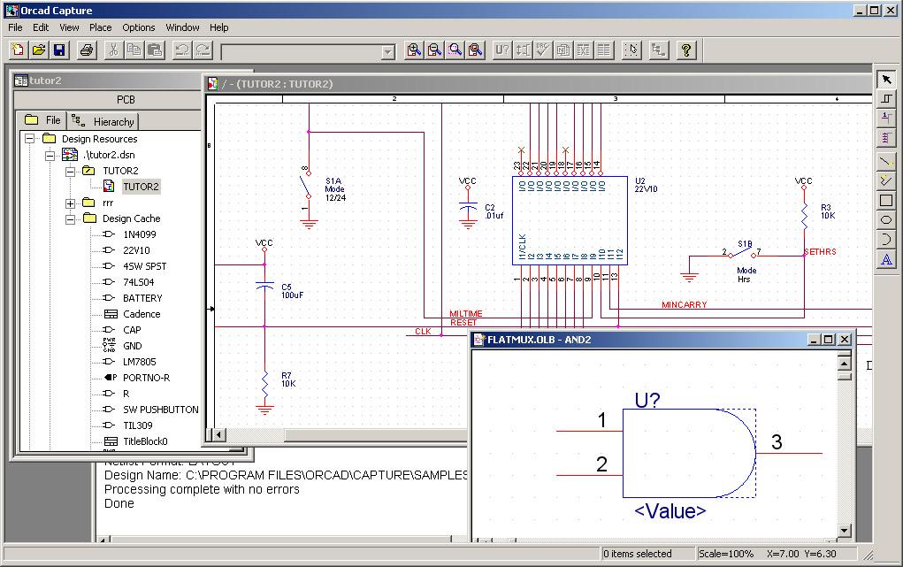This screenshot has width=903, height=567.
Task: Switch to the Hierarchy tab
Action: [x=103, y=121]
